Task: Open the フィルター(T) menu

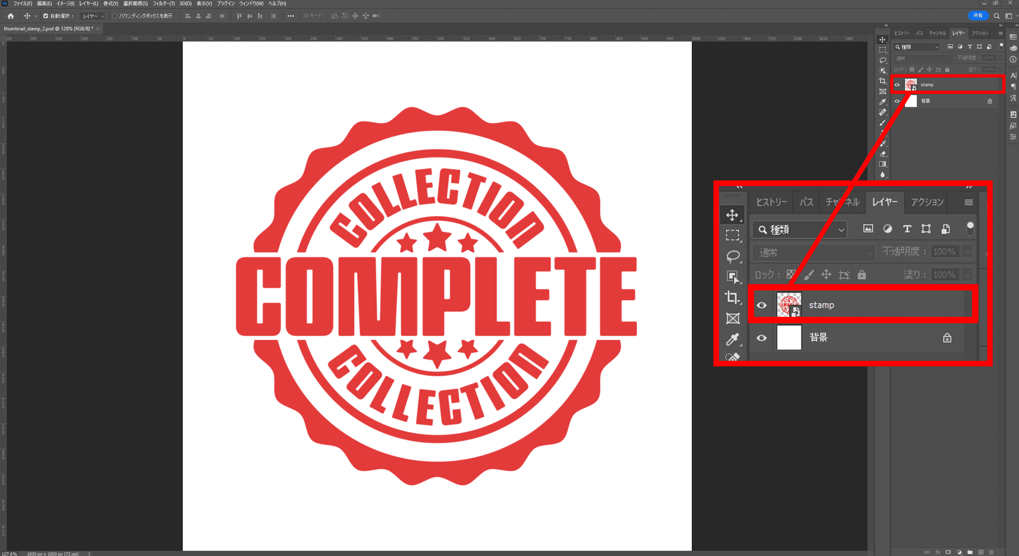Action: (163, 4)
